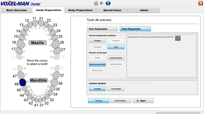Pick tooth 11 upper incisor
Image resolution: width=204 pixels, height=114 pixels.
(35, 23)
